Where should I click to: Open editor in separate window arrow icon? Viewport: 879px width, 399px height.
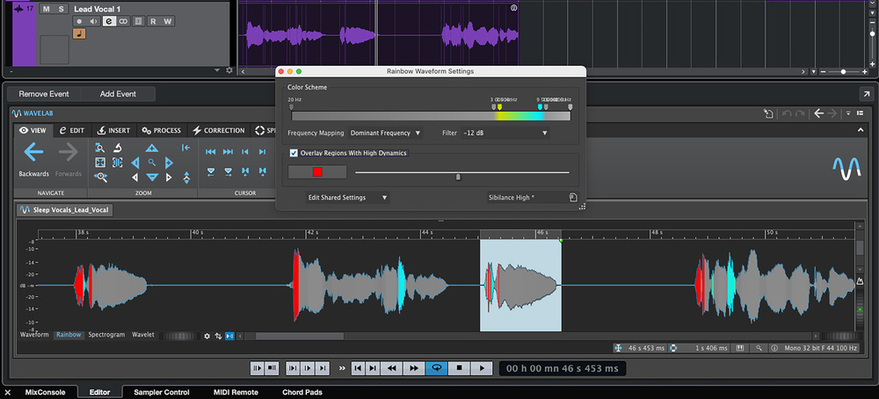coord(866,94)
